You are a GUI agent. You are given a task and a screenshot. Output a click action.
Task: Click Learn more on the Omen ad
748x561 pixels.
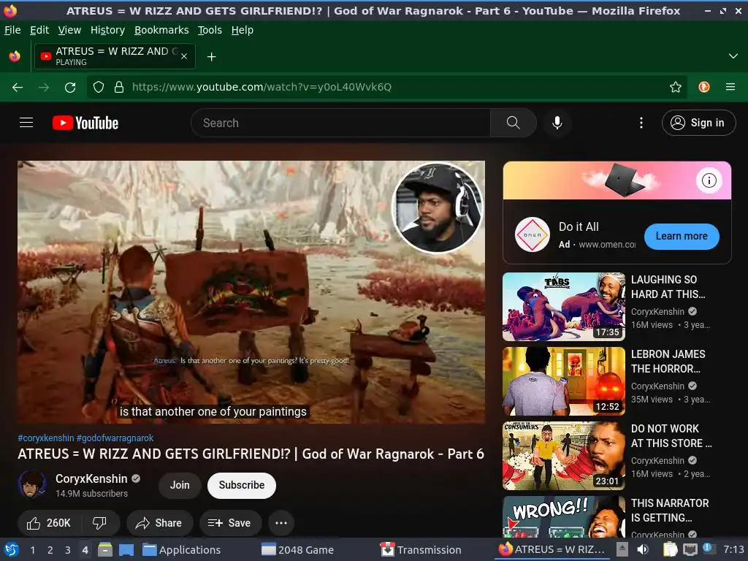pyautogui.click(x=682, y=236)
